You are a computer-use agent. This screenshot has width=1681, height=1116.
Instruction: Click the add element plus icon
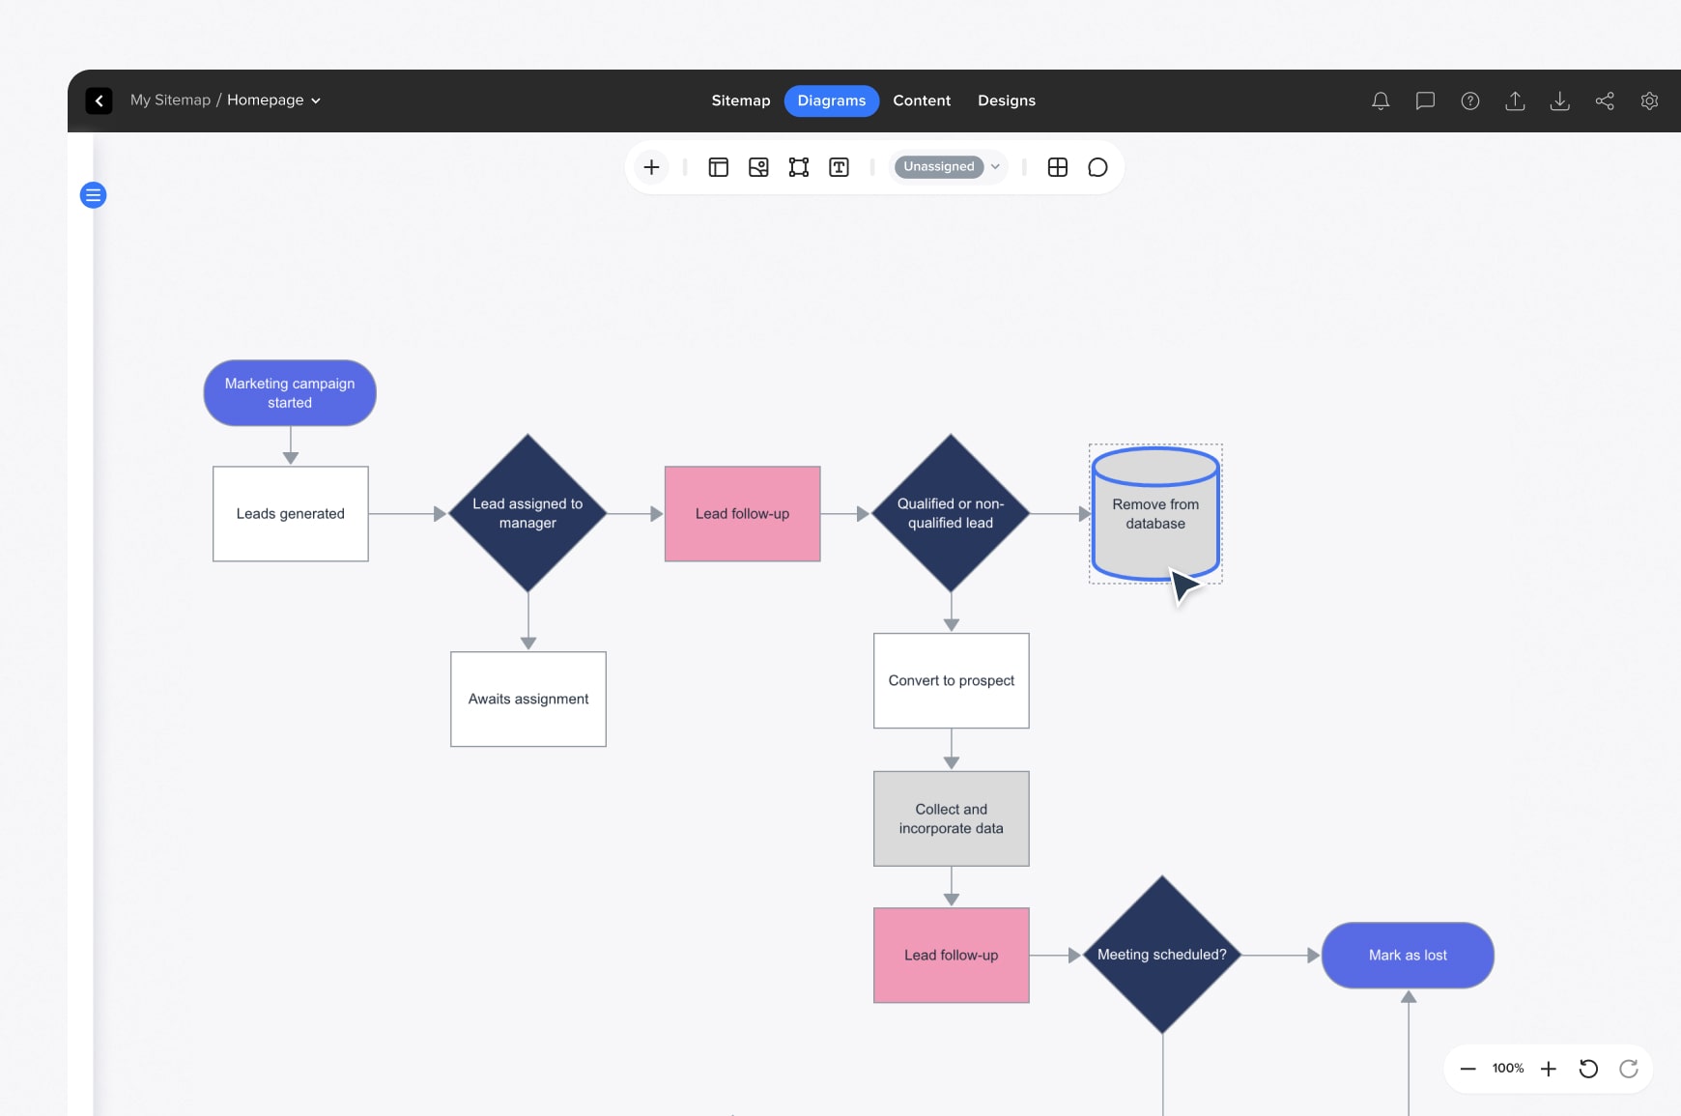pos(651,167)
